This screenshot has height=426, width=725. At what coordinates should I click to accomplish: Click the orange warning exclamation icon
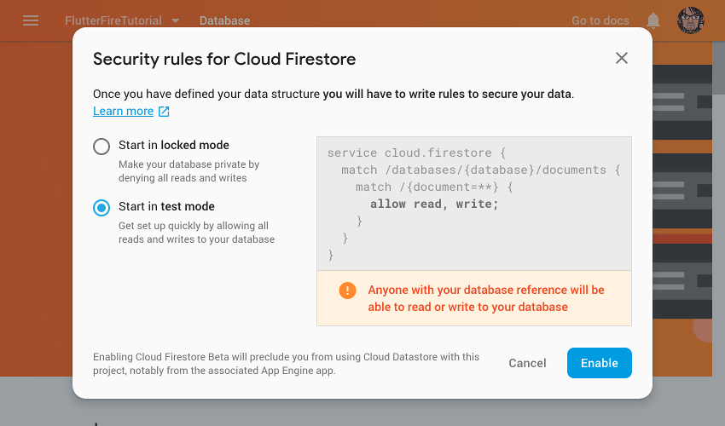click(x=347, y=291)
